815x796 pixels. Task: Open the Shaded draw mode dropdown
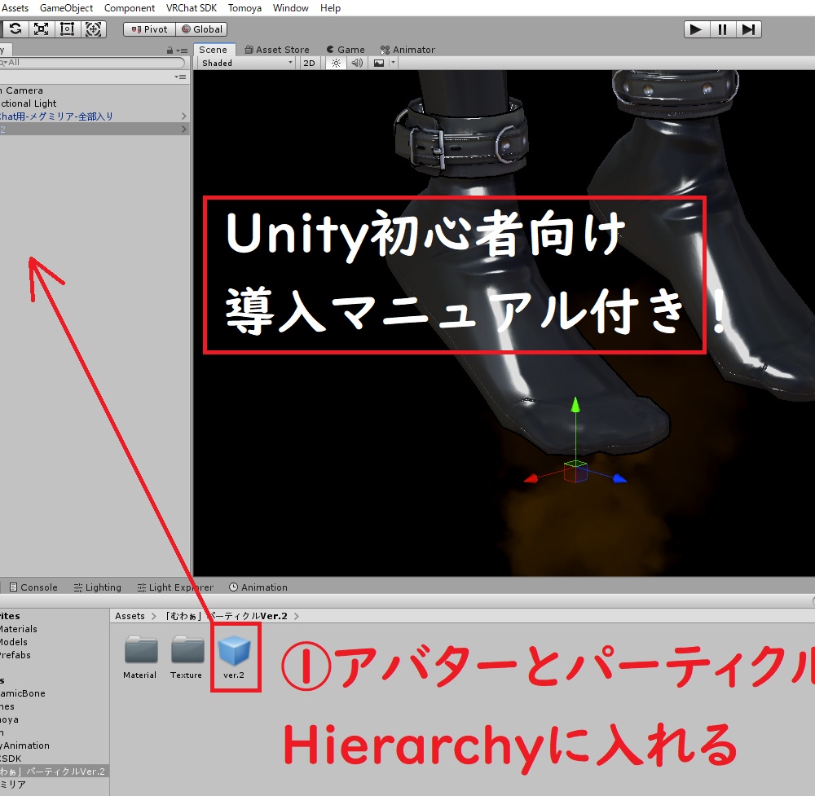click(244, 63)
